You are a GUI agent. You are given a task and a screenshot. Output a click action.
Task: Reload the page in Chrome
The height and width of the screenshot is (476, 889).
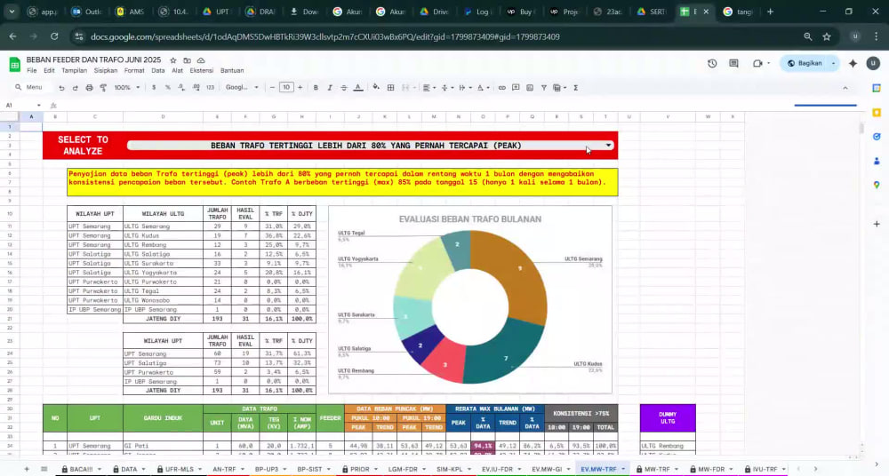(x=54, y=36)
